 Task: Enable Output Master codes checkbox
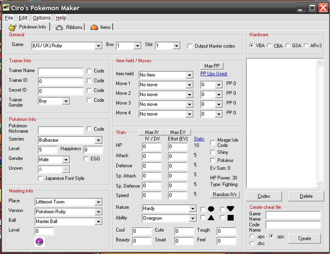pyautogui.click(x=190, y=46)
